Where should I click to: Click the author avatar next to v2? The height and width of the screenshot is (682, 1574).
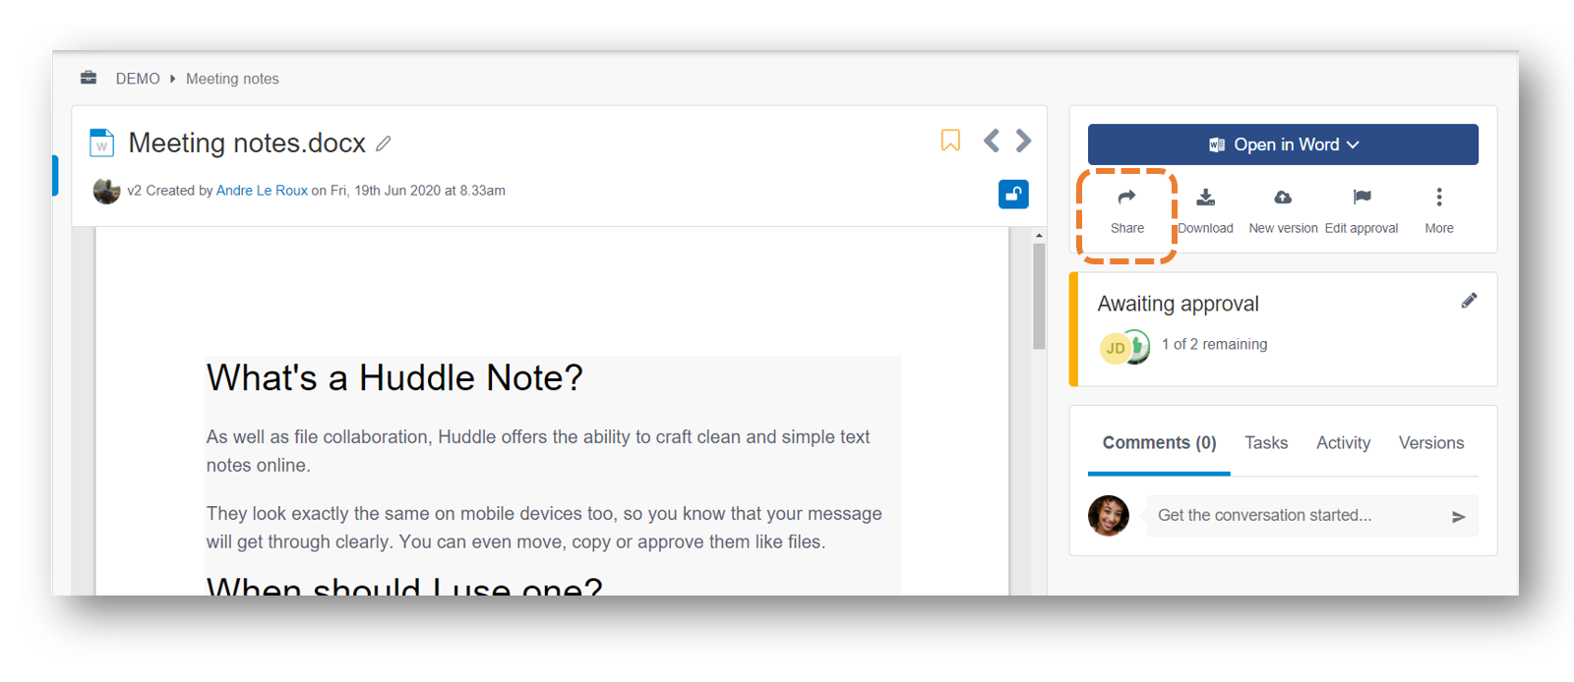[x=106, y=191]
